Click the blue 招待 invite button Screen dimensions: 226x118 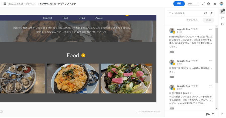pos(179,3)
